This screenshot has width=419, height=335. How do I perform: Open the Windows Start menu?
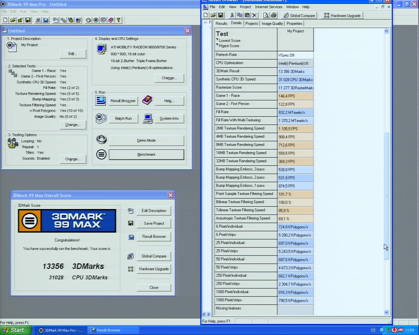click(x=16, y=330)
